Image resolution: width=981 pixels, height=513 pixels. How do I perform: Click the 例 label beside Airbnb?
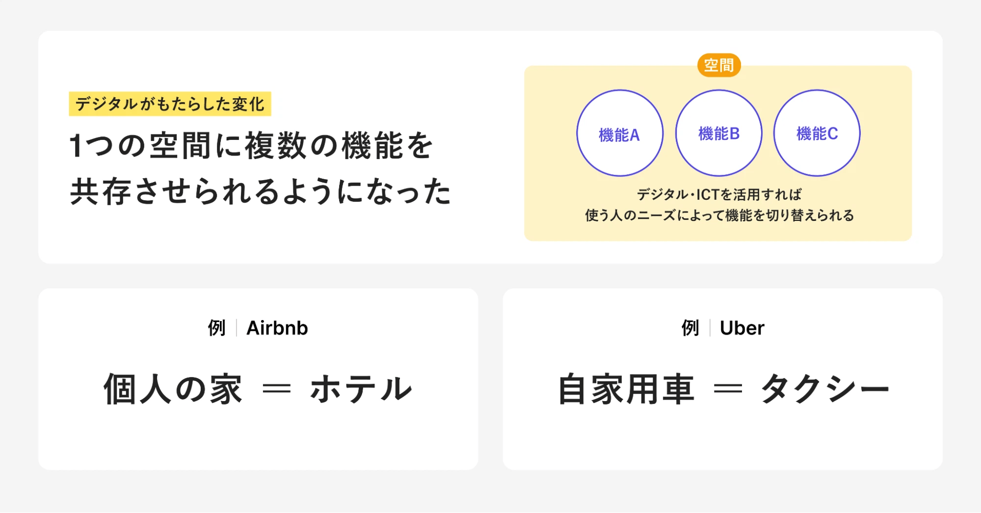pos(216,328)
